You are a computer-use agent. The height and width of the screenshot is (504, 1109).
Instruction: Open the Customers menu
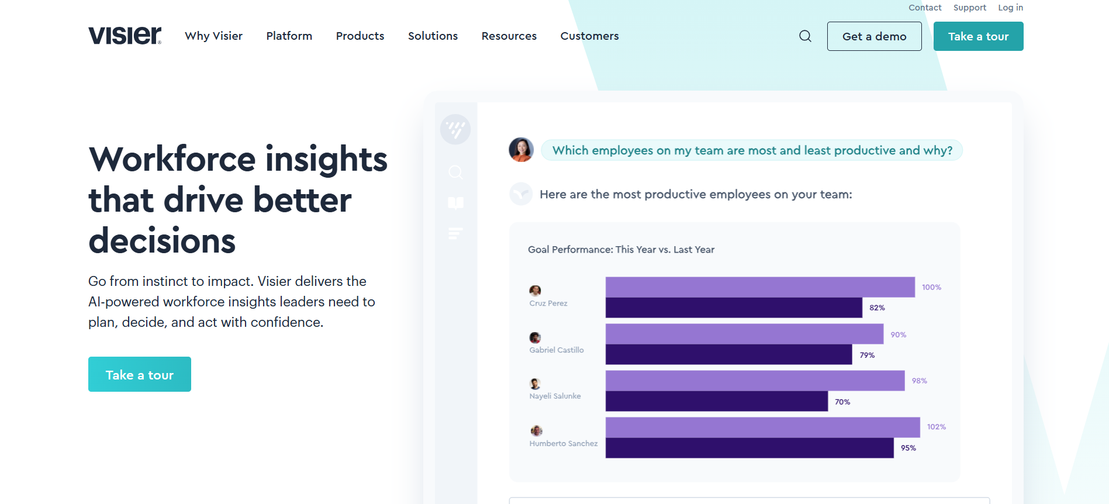[589, 36]
